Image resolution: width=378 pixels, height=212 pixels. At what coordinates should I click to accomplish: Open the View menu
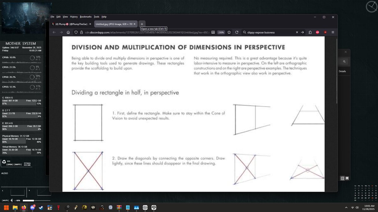[65, 17]
